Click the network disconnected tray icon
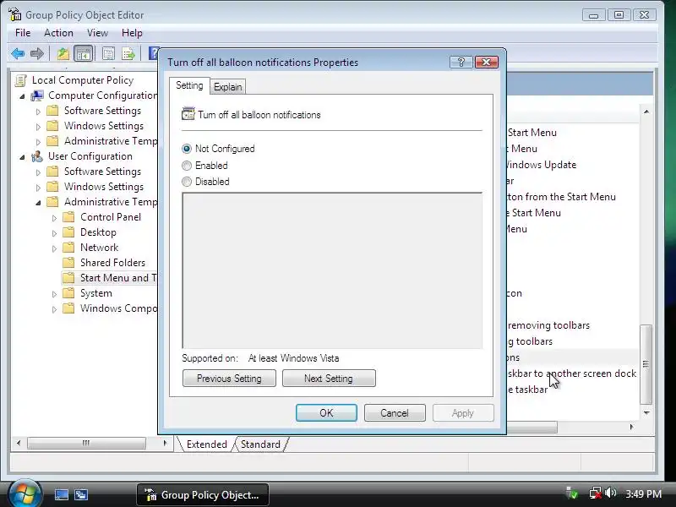 (x=596, y=493)
